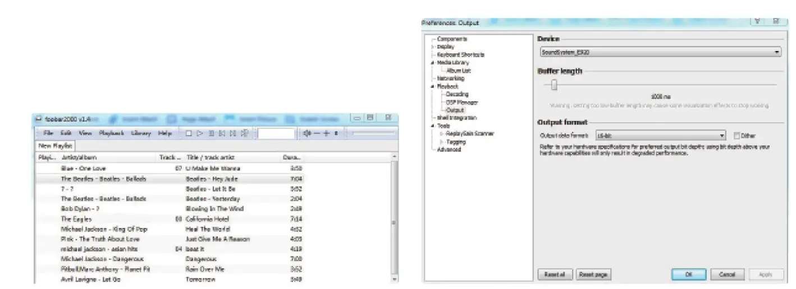Stop playback in foobar2000 toolbar
The width and height of the screenshot is (796, 289).
coord(189,133)
